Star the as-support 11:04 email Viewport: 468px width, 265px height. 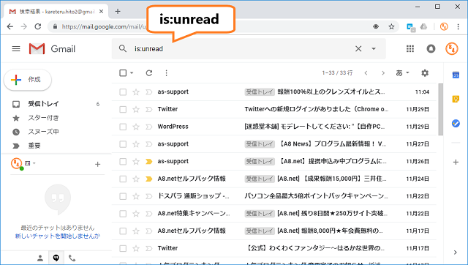coord(136,92)
